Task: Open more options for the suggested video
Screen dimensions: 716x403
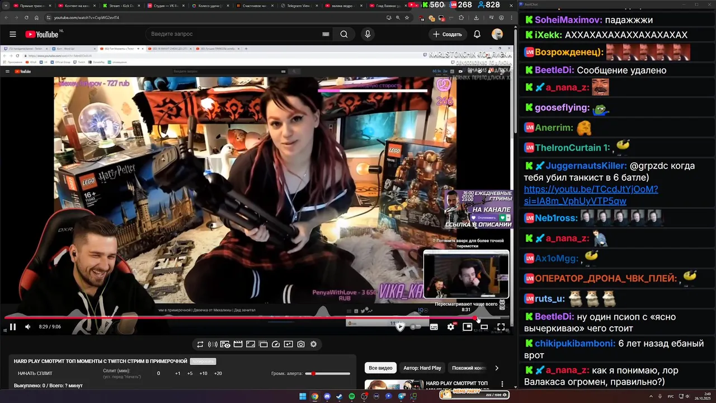Action: 502,385
